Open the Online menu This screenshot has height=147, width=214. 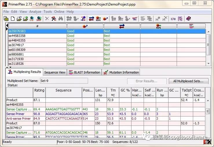[x=59, y=12]
